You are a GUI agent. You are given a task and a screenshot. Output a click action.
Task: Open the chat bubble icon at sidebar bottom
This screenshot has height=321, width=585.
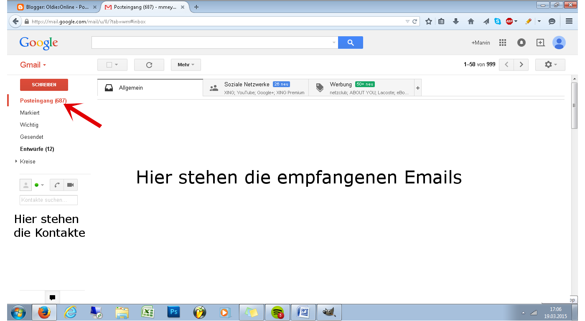(x=52, y=297)
